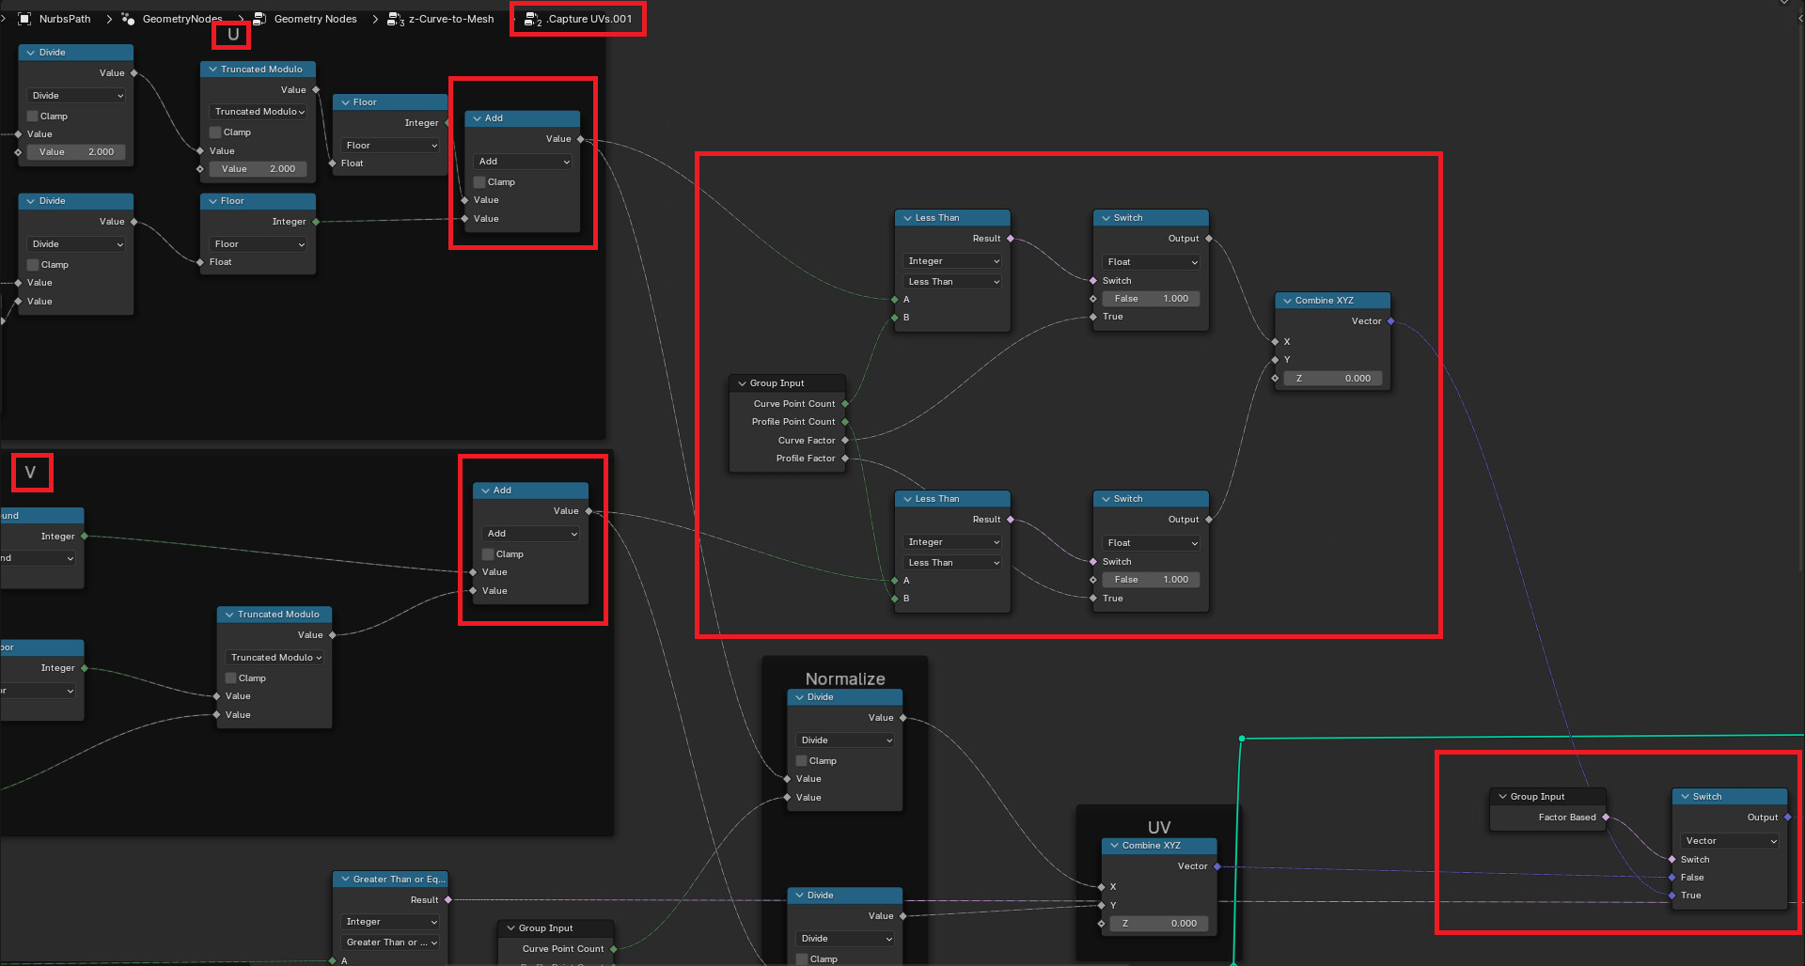The width and height of the screenshot is (1805, 966).
Task: Click Result socket of Greater Than or Eq node
Action: click(x=448, y=900)
